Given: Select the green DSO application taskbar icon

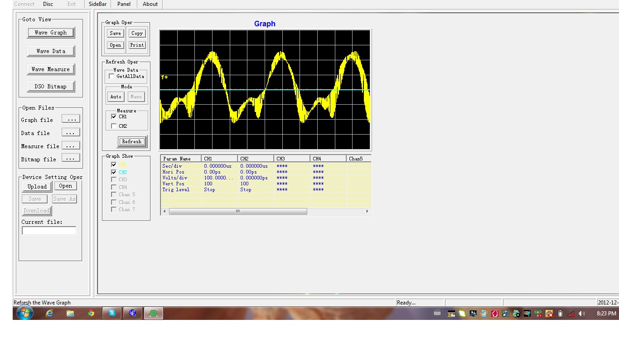Looking at the screenshot, I should pyautogui.click(x=153, y=313).
